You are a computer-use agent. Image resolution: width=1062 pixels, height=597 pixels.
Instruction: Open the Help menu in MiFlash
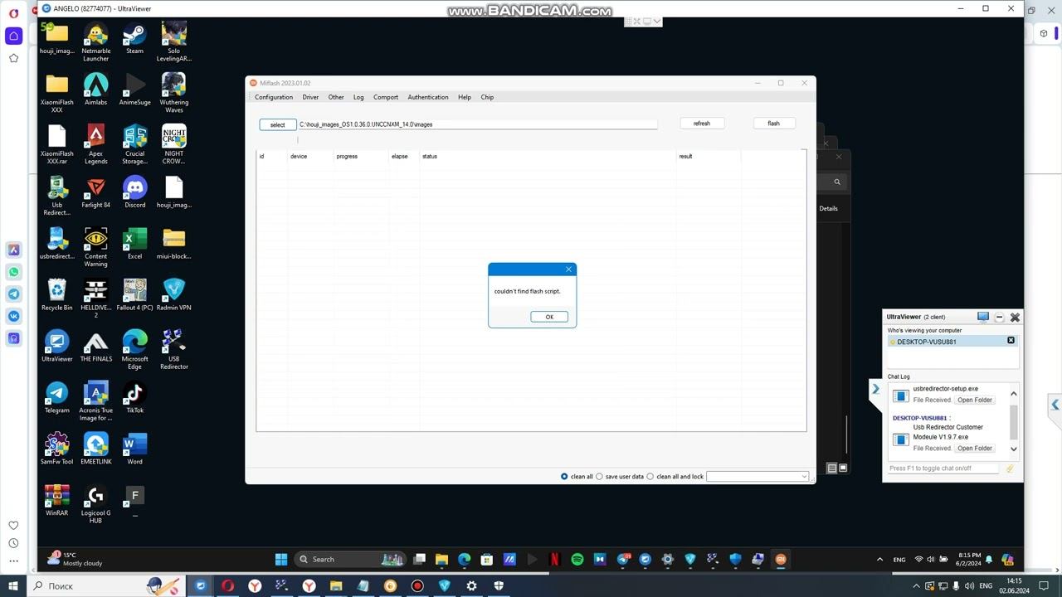coord(465,97)
